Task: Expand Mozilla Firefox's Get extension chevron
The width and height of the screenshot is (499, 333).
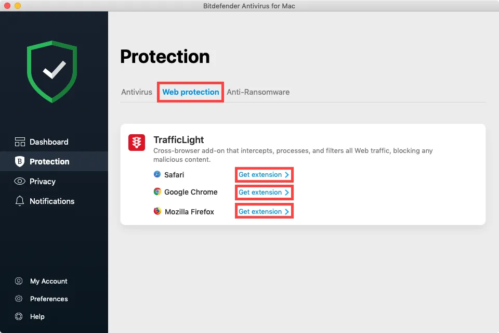Action: pyautogui.click(x=287, y=211)
